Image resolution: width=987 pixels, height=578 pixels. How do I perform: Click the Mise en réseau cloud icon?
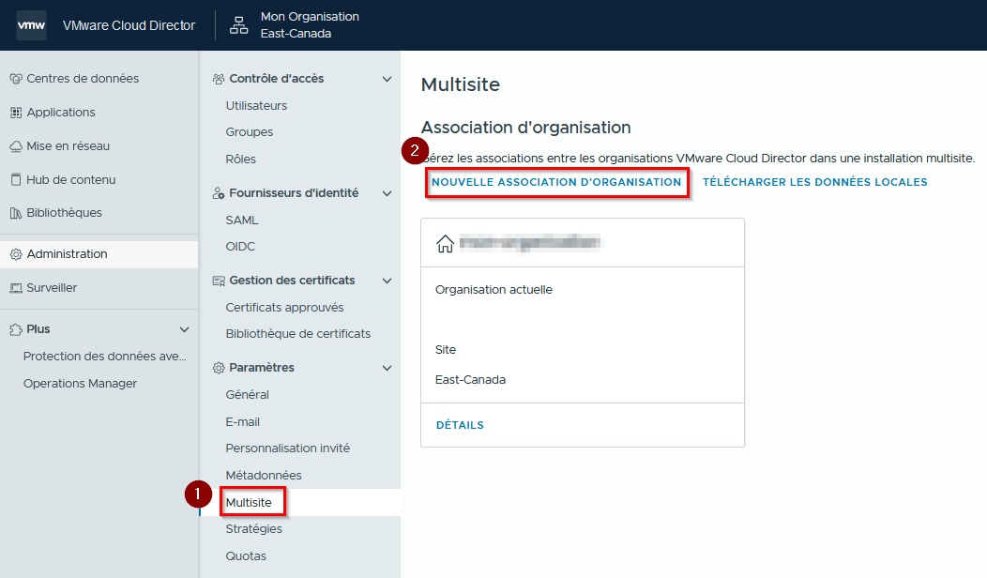pos(16,146)
